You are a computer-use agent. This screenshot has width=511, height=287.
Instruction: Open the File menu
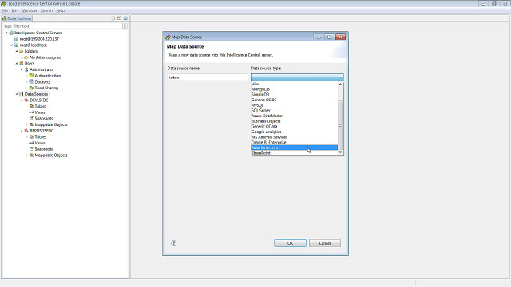click(5, 10)
